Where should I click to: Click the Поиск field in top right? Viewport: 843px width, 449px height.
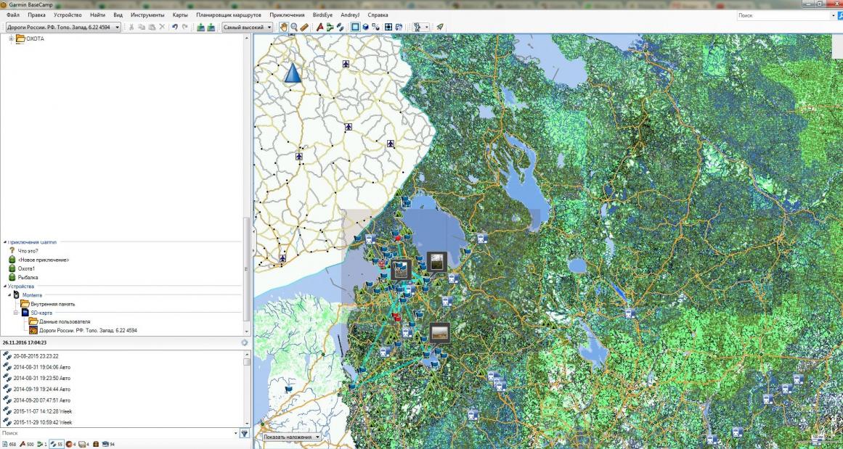(781, 15)
